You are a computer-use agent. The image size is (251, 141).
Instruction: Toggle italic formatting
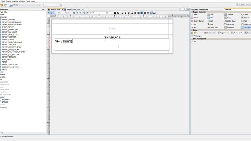(x=125, y=13)
